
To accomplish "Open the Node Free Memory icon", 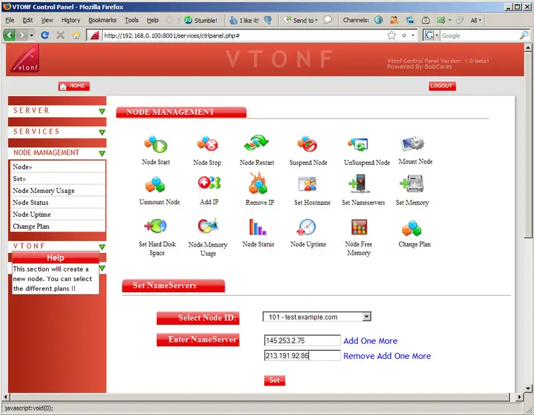I will (359, 228).
